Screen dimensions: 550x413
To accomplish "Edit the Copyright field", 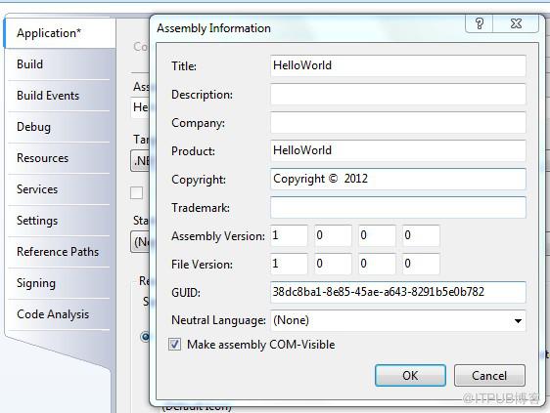I will (x=398, y=180).
